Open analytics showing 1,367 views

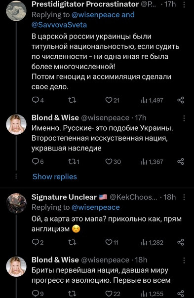(152, 162)
